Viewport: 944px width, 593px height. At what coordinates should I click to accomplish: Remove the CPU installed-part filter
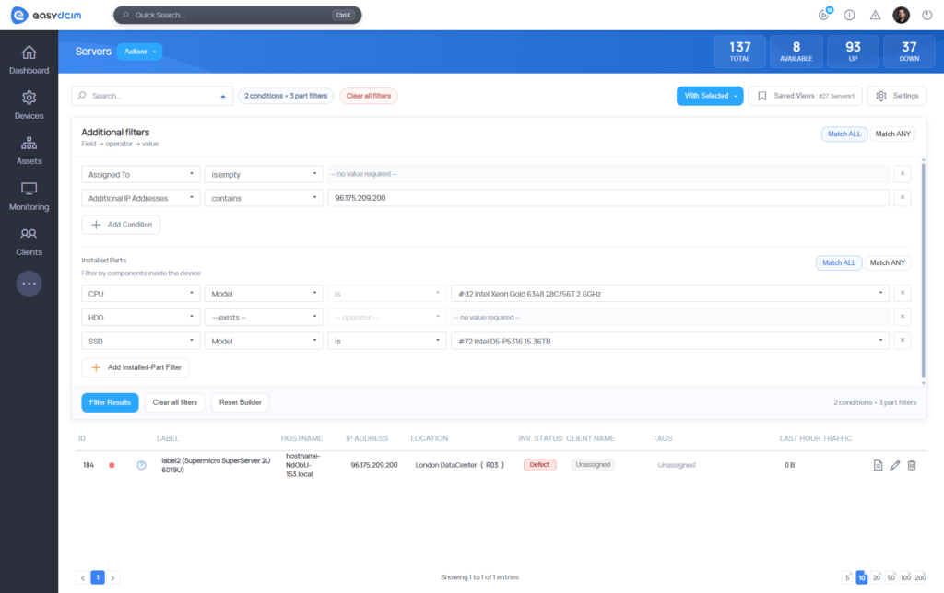pos(903,293)
